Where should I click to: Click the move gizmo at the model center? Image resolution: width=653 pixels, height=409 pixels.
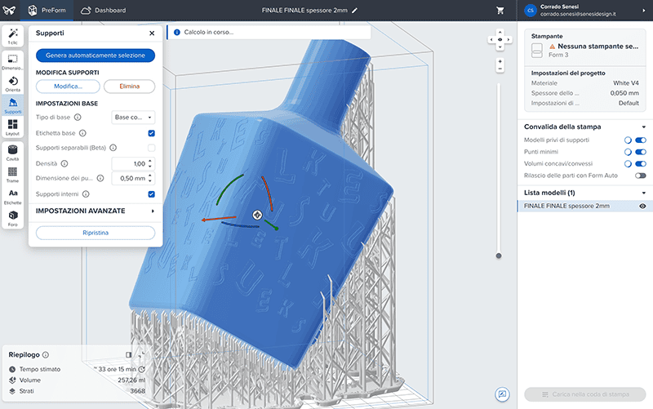point(257,215)
